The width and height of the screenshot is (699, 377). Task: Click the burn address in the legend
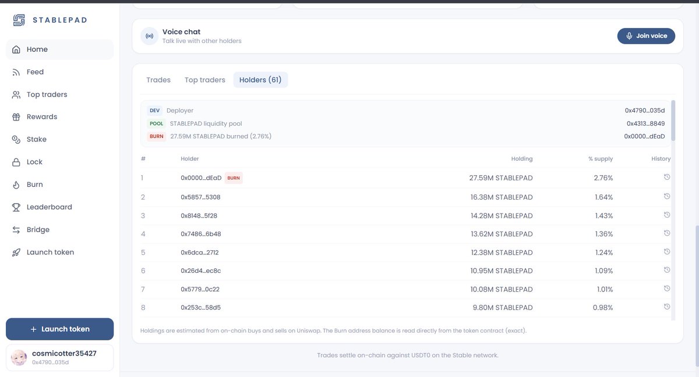644,136
